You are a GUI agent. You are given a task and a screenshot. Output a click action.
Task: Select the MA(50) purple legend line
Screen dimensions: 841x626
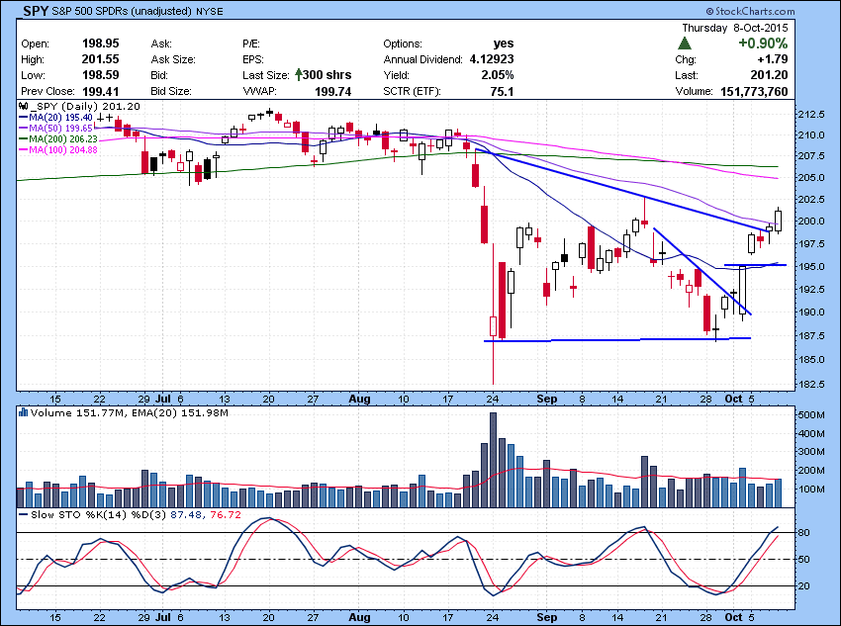tap(23, 129)
